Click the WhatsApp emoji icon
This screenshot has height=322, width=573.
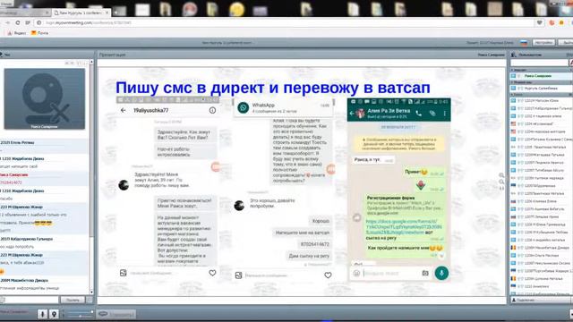tap(356, 273)
